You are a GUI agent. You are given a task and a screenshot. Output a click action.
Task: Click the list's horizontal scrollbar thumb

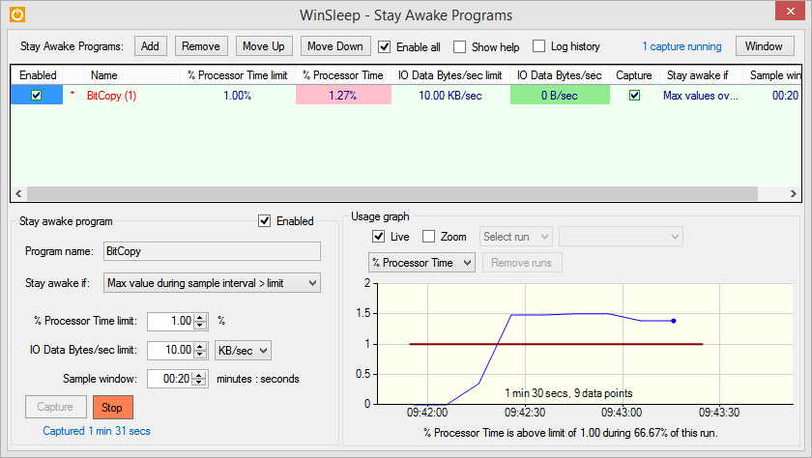[x=392, y=193]
